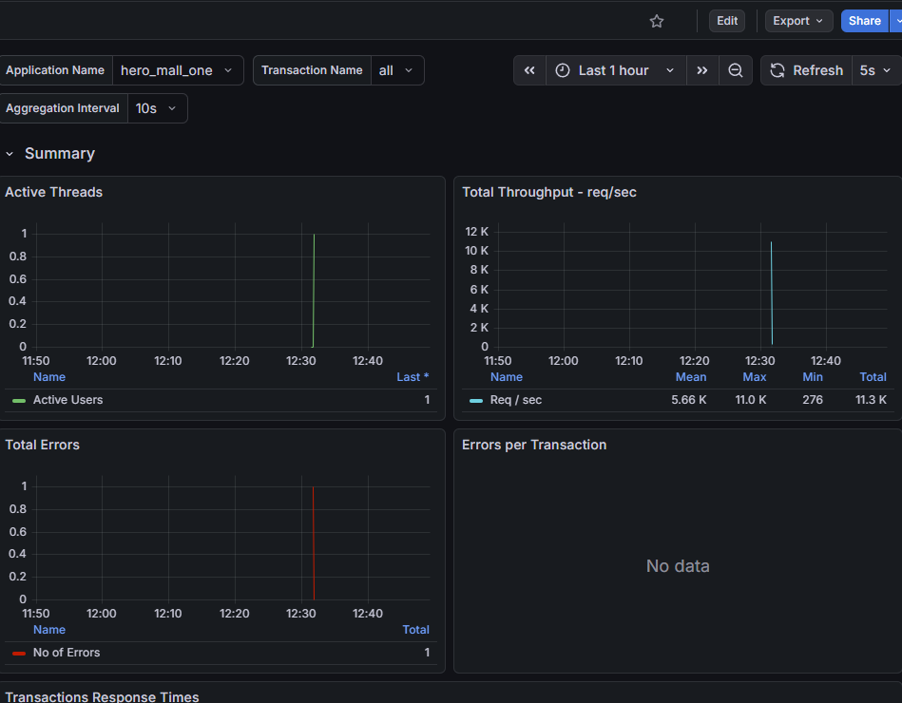Sort throughput legend by Total
Viewport: 902px width, 703px height.
click(873, 377)
